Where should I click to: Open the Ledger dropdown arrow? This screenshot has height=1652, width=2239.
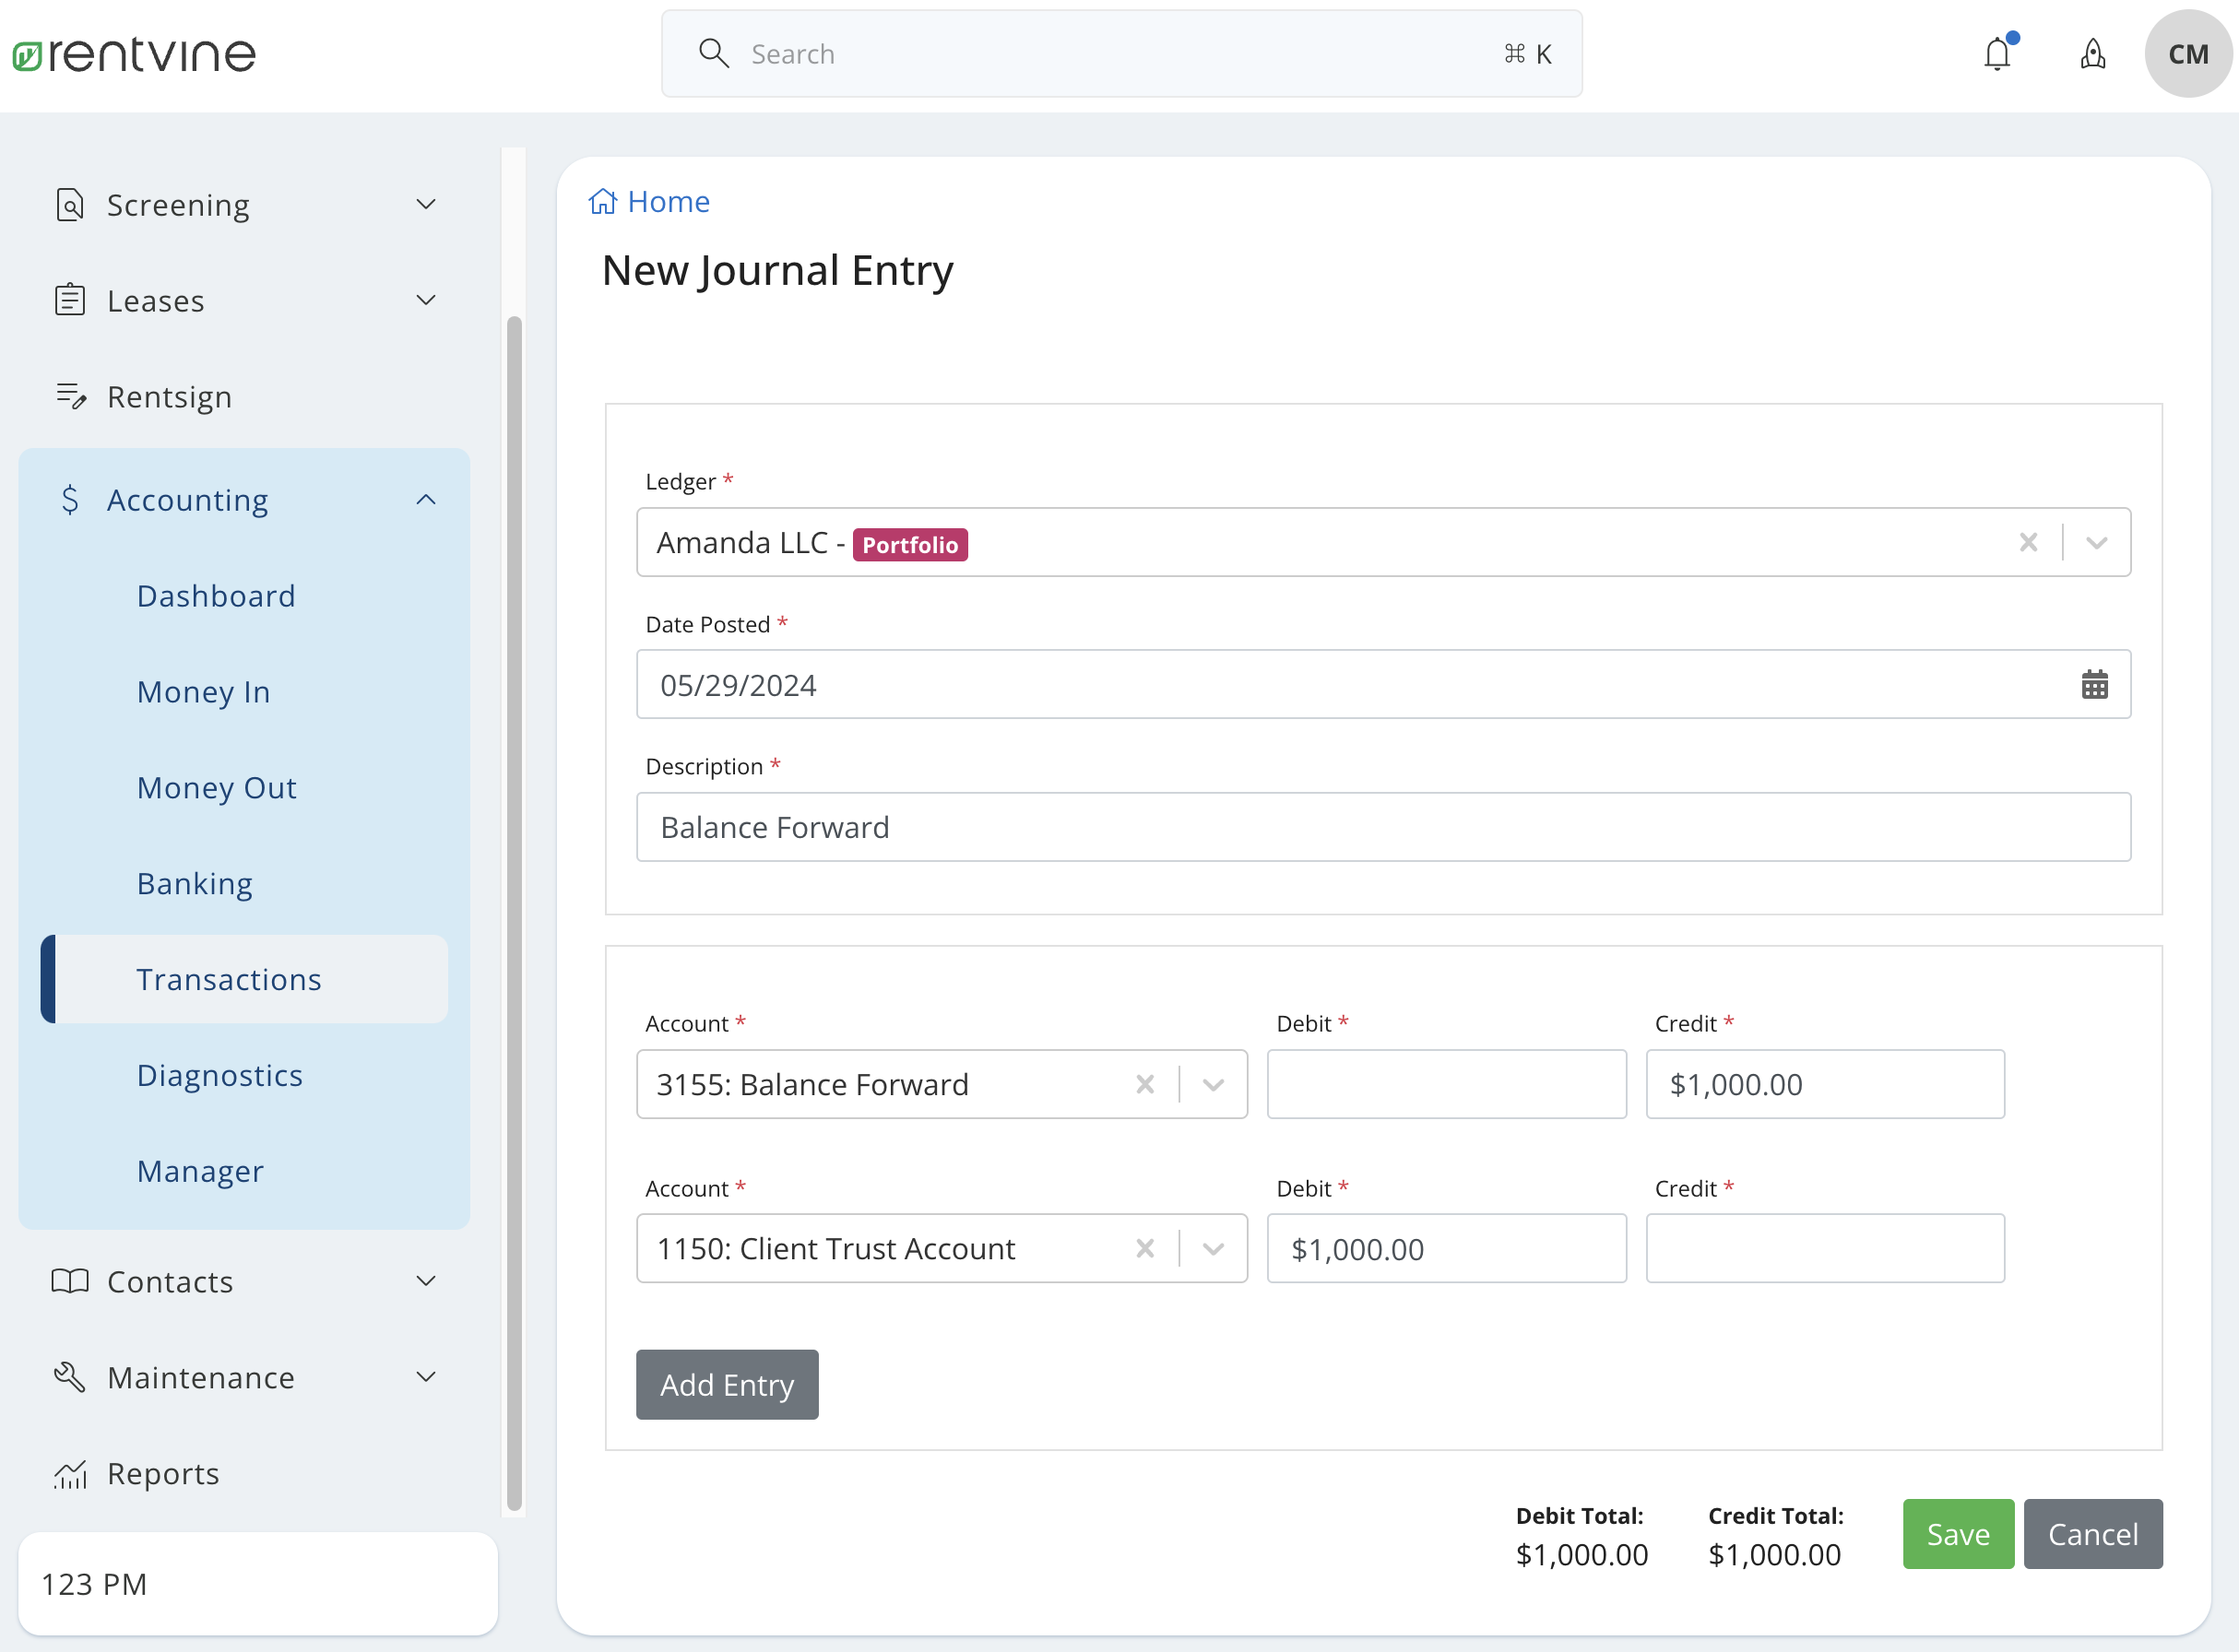(2096, 543)
